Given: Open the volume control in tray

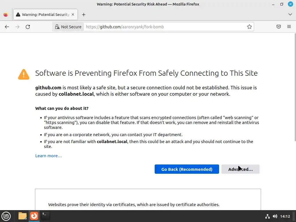Looking at the screenshot, I should (275, 216).
